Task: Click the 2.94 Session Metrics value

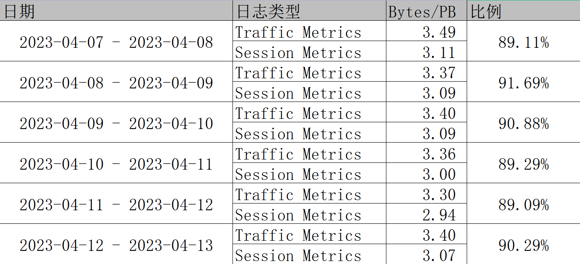Action: point(439,215)
